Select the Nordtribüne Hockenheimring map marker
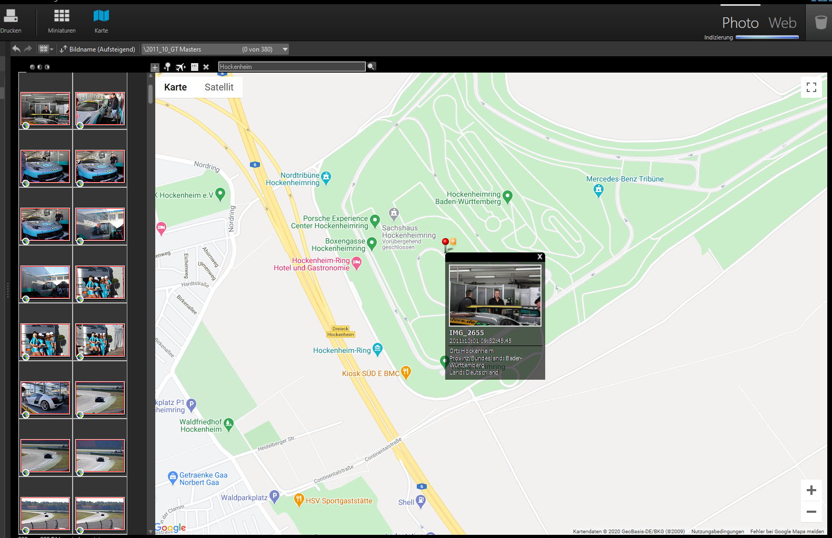The image size is (832, 538). click(326, 178)
